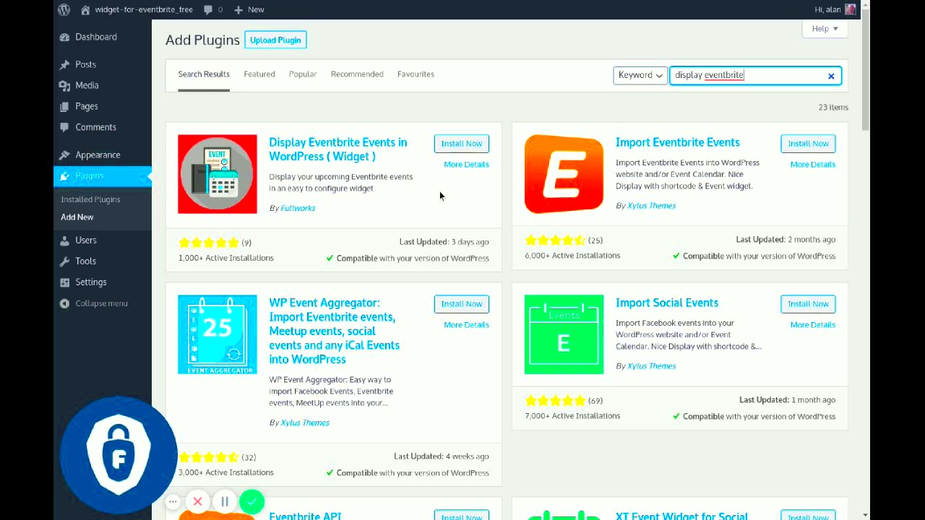This screenshot has width=925, height=520.
Task: Visit site widget-for-eventbrite_free home icon
Action: pos(86,9)
